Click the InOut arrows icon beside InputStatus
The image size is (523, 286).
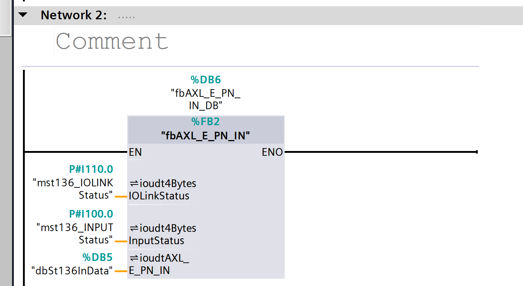[x=134, y=228]
